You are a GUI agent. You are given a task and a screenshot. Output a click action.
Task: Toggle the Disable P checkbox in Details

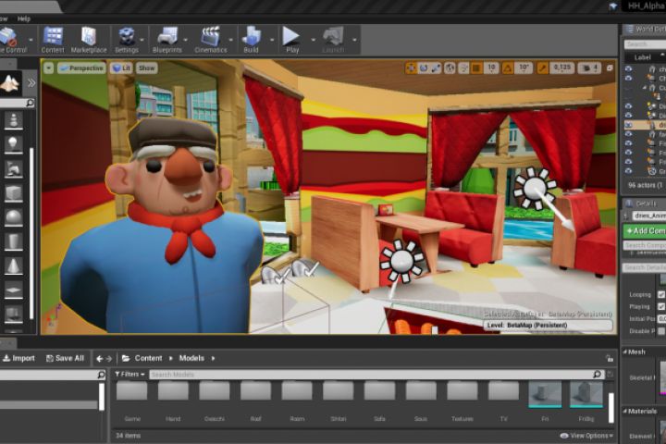point(661,330)
